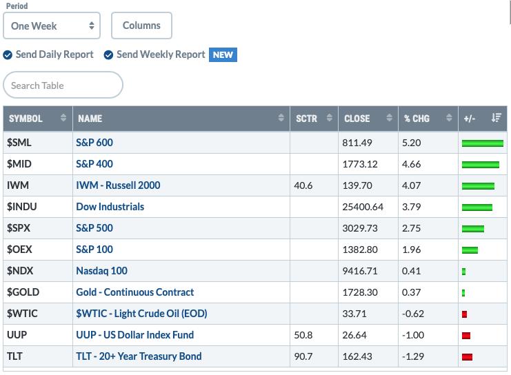Open the Dow Industrials link
This screenshot has width=511, height=375.
pos(110,207)
